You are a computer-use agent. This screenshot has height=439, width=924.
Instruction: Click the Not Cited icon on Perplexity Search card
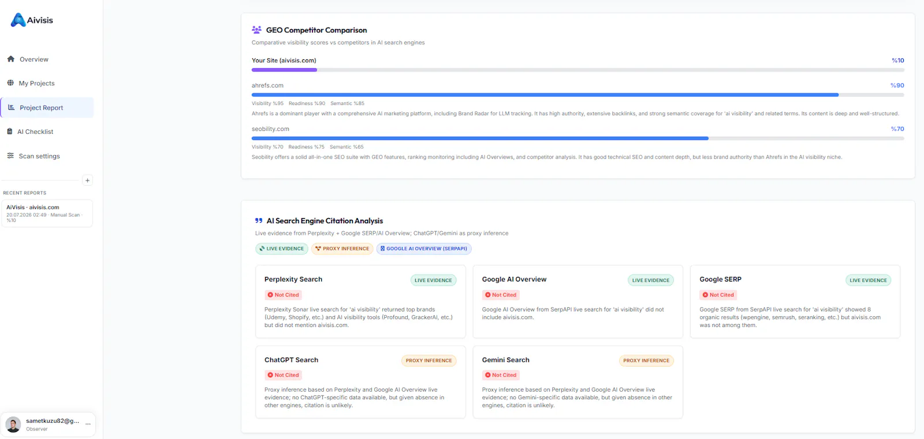(270, 295)
